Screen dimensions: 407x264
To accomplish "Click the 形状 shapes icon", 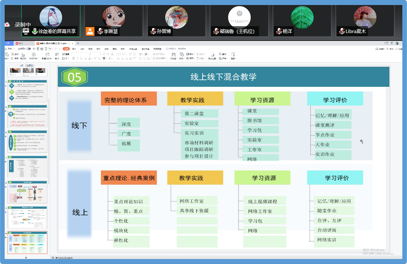I will [181, 55].
